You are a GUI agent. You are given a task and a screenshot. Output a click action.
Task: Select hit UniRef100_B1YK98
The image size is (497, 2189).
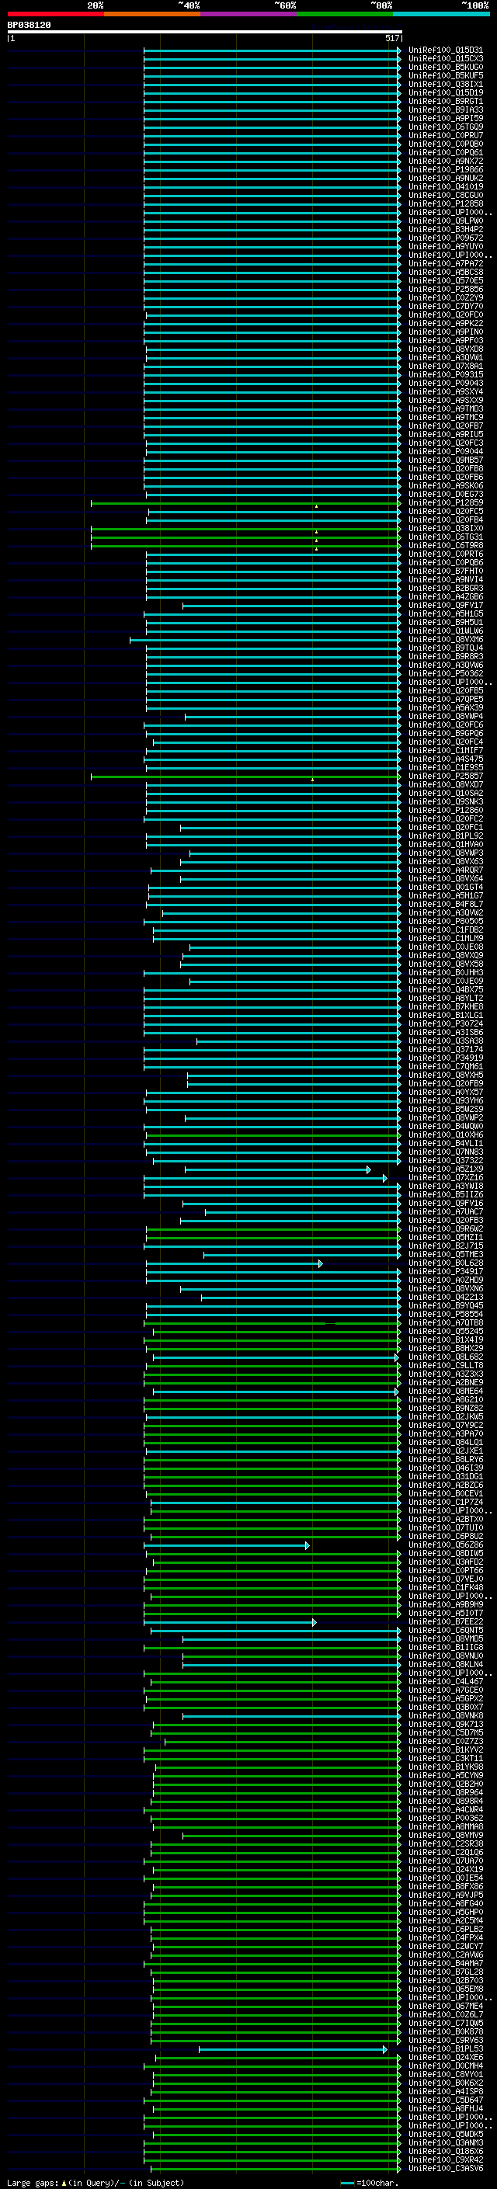coord(446,1767)
